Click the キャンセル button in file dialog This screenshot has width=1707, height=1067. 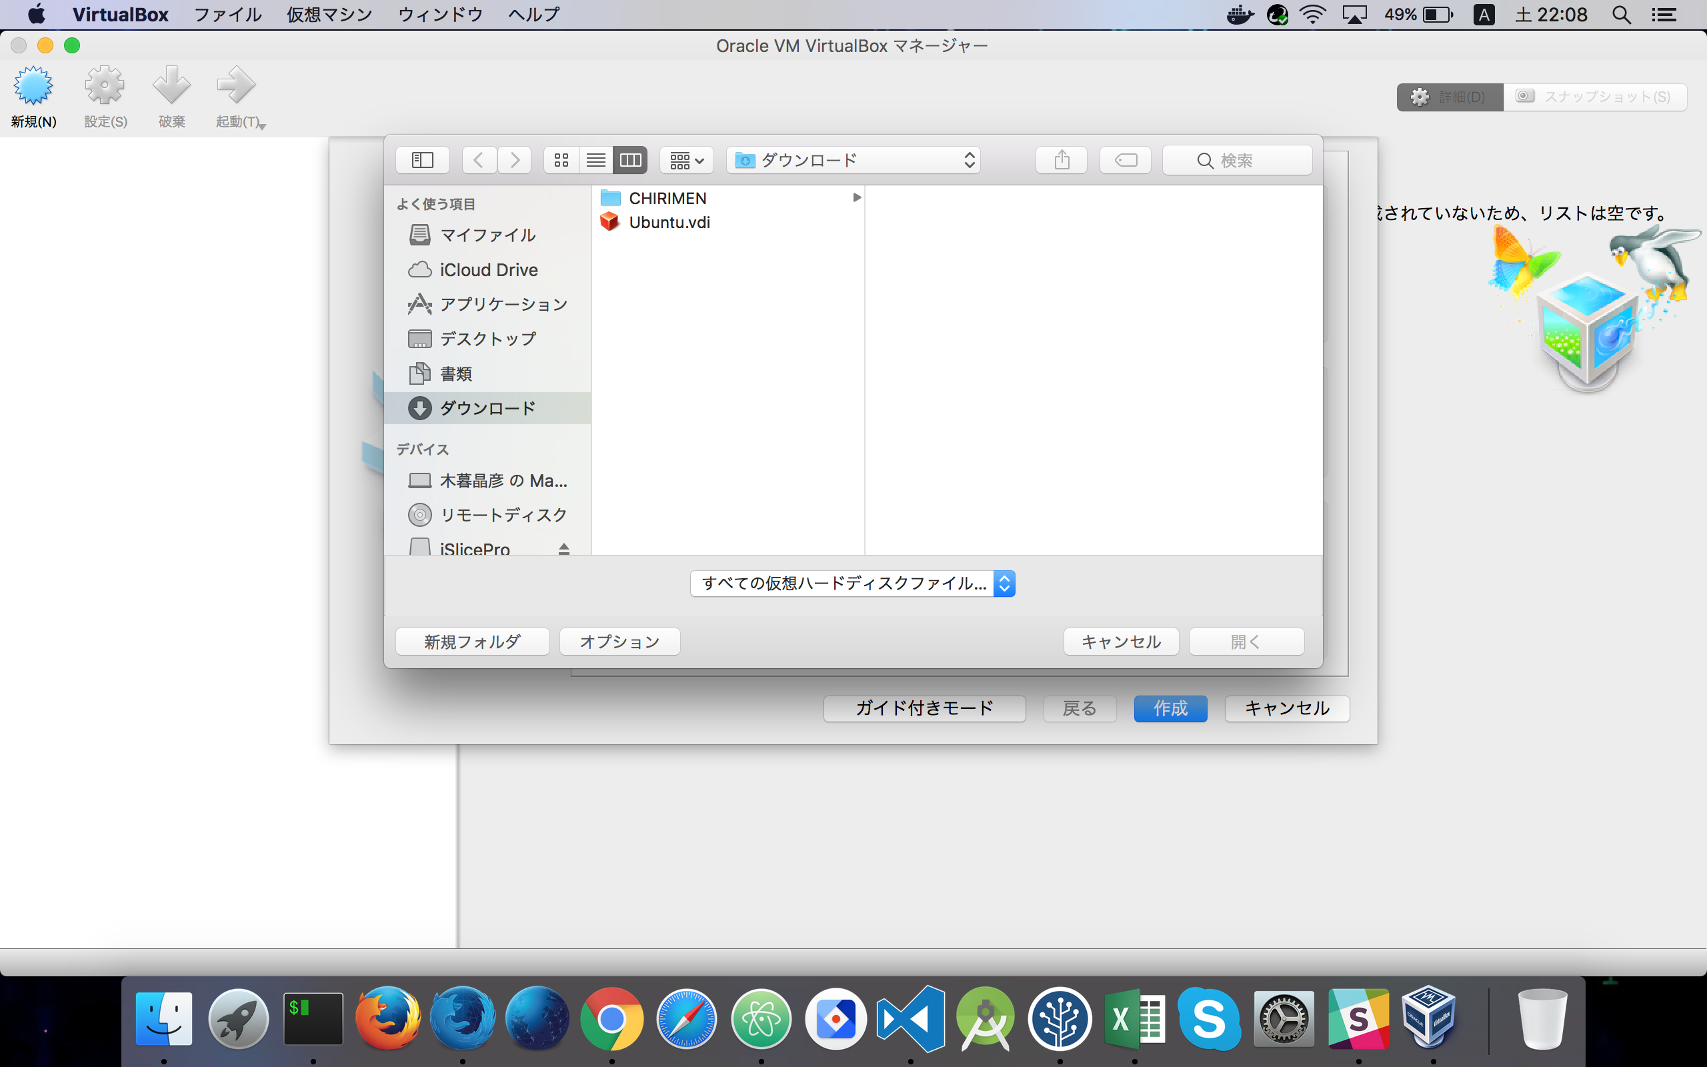[1120, 642]
